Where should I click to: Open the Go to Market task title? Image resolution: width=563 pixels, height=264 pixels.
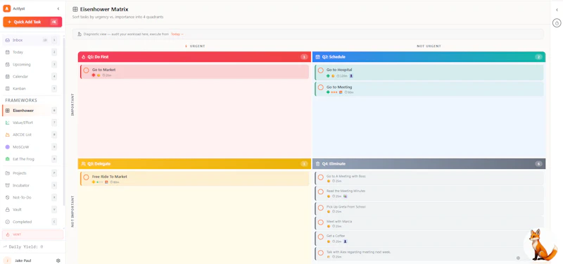click(x=103, y=70)
